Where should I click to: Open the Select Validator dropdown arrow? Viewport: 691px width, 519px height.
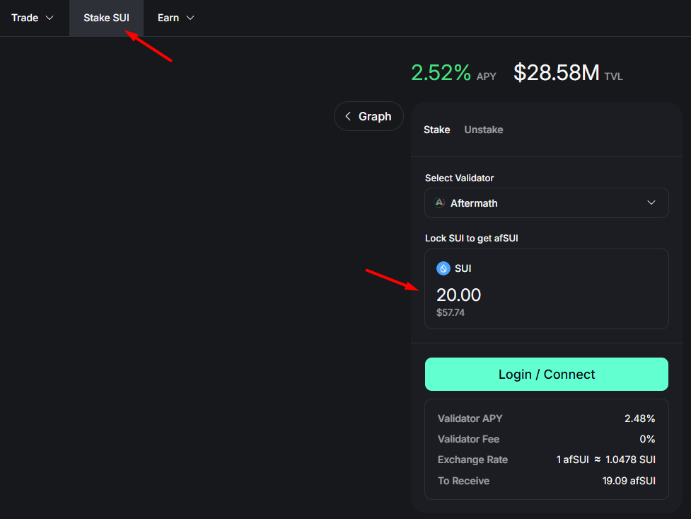point(651,203)
